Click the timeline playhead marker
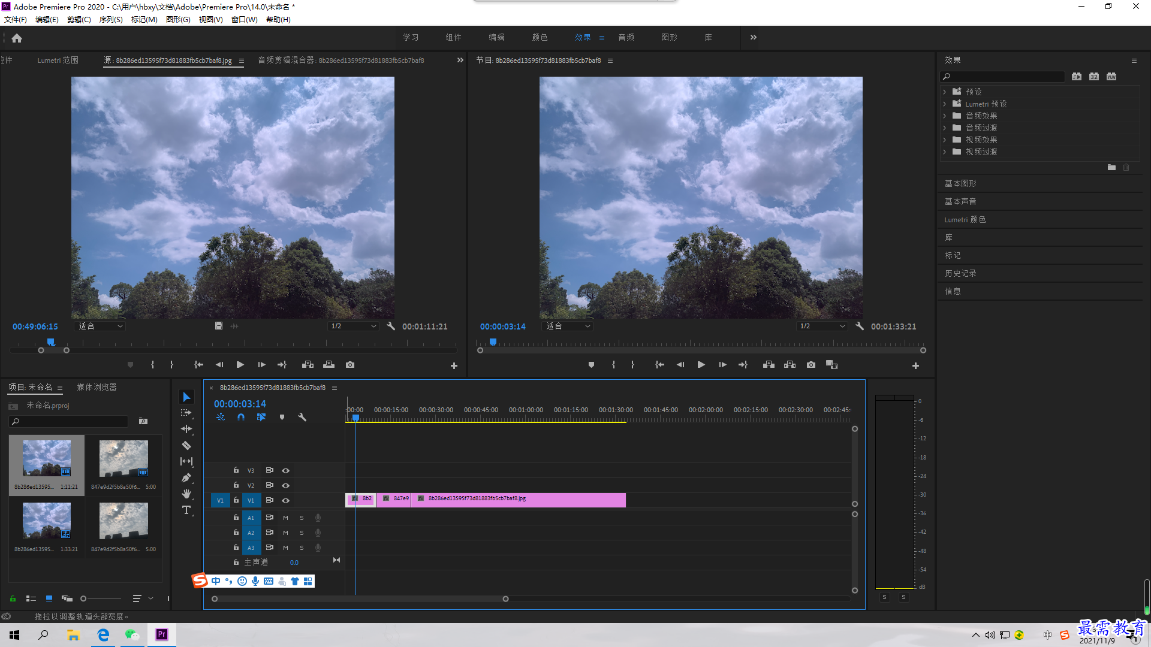 pos(355,418)
